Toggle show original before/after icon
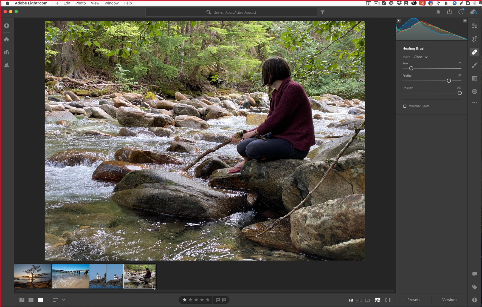The image size is (482, 307). pos(388,300)
